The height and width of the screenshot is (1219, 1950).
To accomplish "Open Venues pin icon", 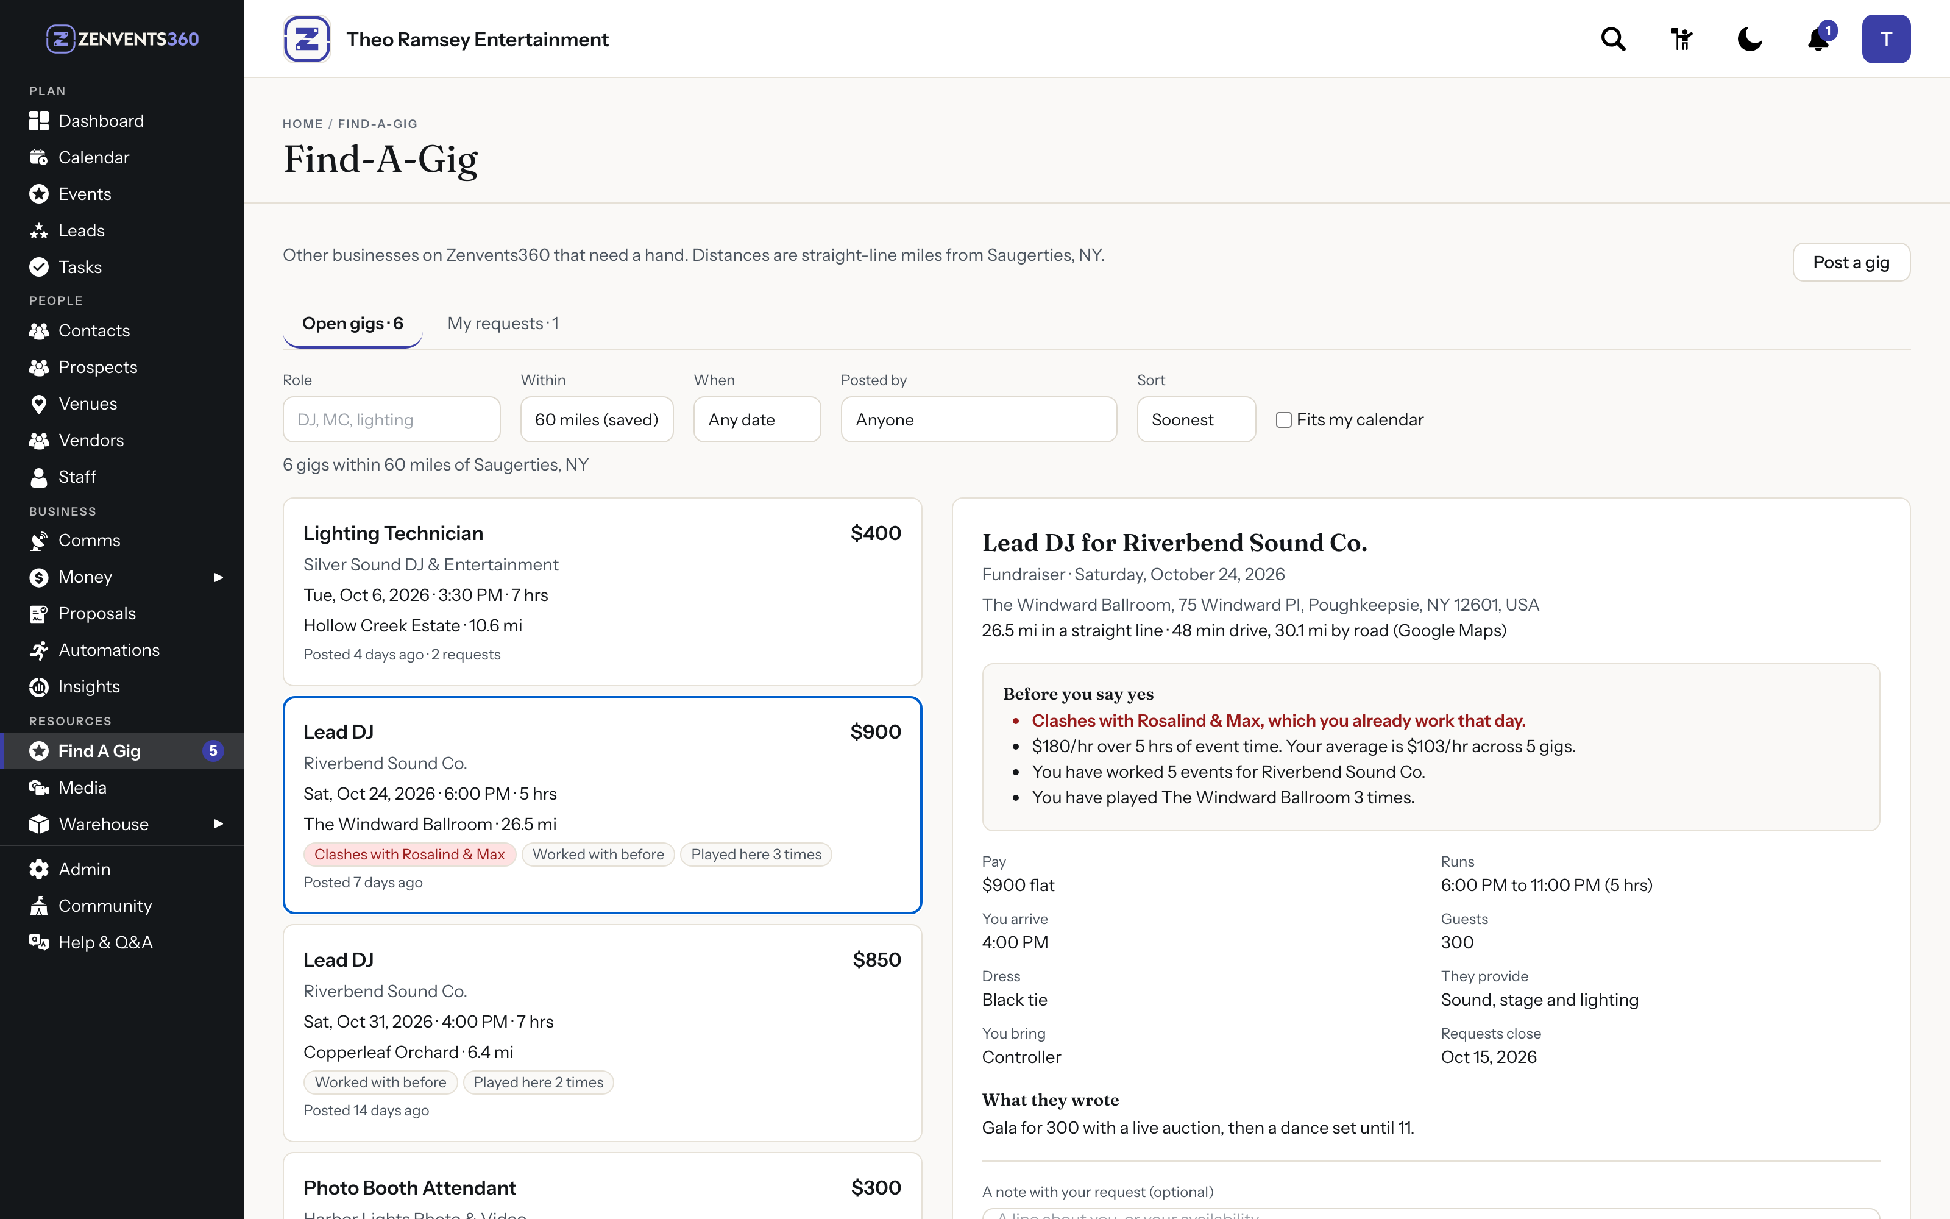I will pyautogui.click(x=38, y=404).
